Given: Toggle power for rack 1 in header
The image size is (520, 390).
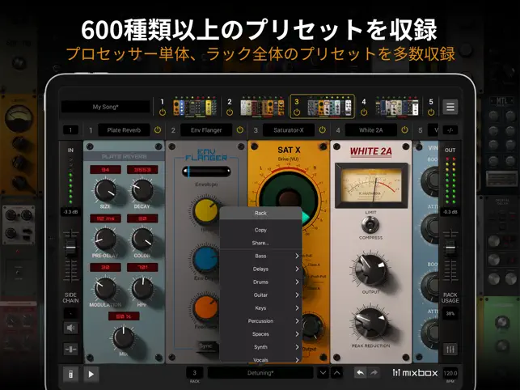Looking at the screenshot, I should click(x=163, y=112).
